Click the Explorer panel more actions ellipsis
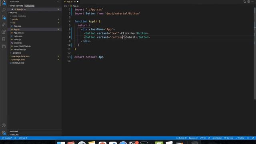 58,2
